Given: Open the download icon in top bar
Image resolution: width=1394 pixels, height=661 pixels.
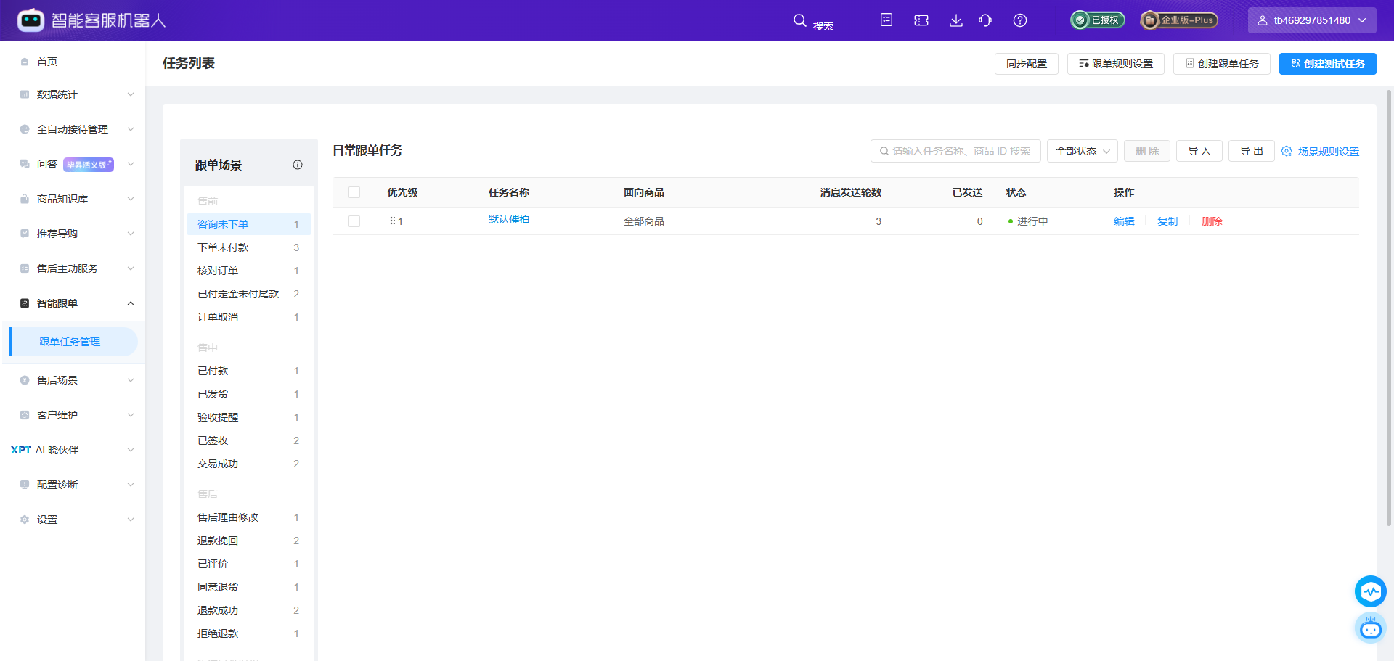Looking at the screenshot, I should [x=956, y=20].
